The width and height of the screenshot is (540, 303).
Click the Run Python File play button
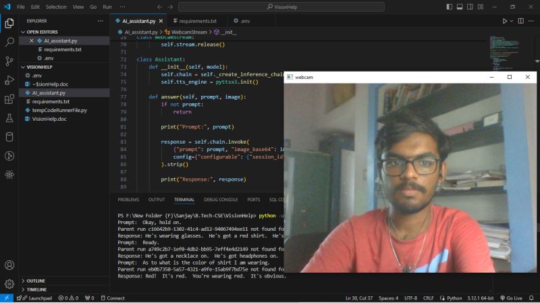coord(504,21)
